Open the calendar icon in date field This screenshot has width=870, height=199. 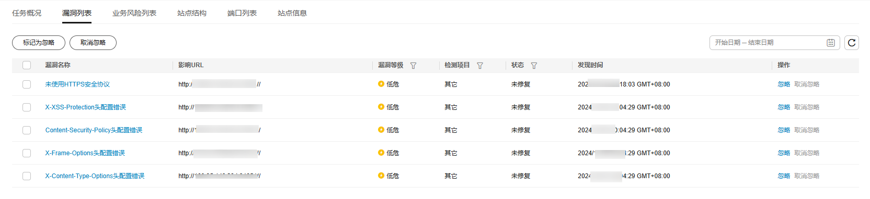830,43
